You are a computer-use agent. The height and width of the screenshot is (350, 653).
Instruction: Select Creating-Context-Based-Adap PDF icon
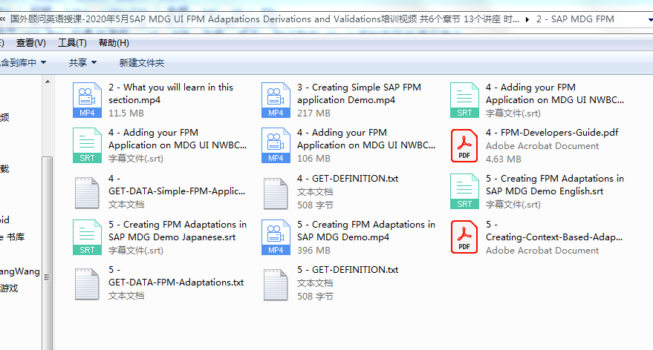tap(464, 237)
